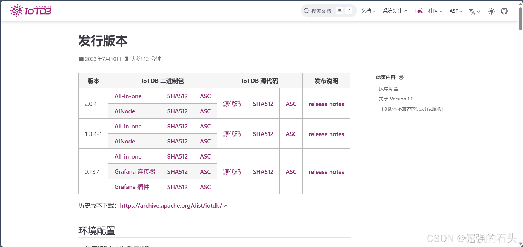
Task: Open source ASC for version 0.13.4
Action: coord(291,172)
